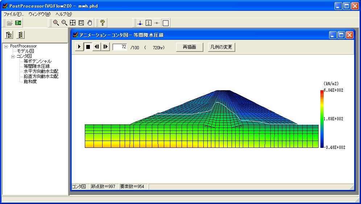This screenshot has width=361, height=204.
Task: Click the contour child window title icon
Action: tap(75, 35)
